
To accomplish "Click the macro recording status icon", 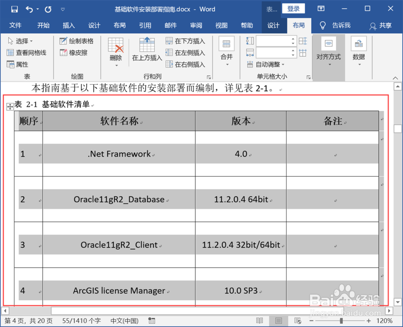I will (x=152, y=321).
